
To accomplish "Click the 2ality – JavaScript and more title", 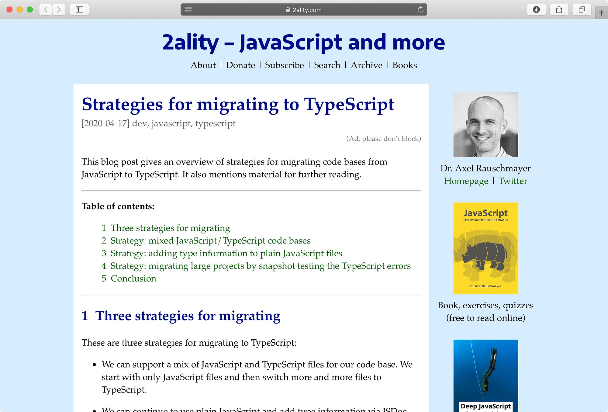I will click(x=303, y=42).
